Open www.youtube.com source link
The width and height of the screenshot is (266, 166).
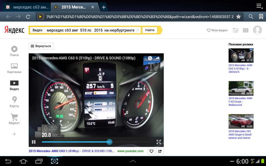(x=130, y=151)
